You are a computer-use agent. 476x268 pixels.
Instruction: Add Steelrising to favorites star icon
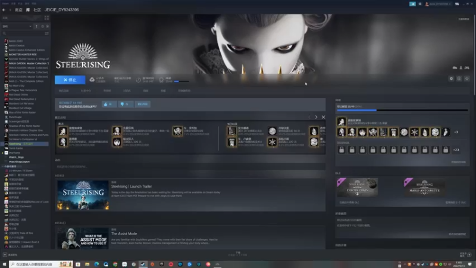pos(467,79)
